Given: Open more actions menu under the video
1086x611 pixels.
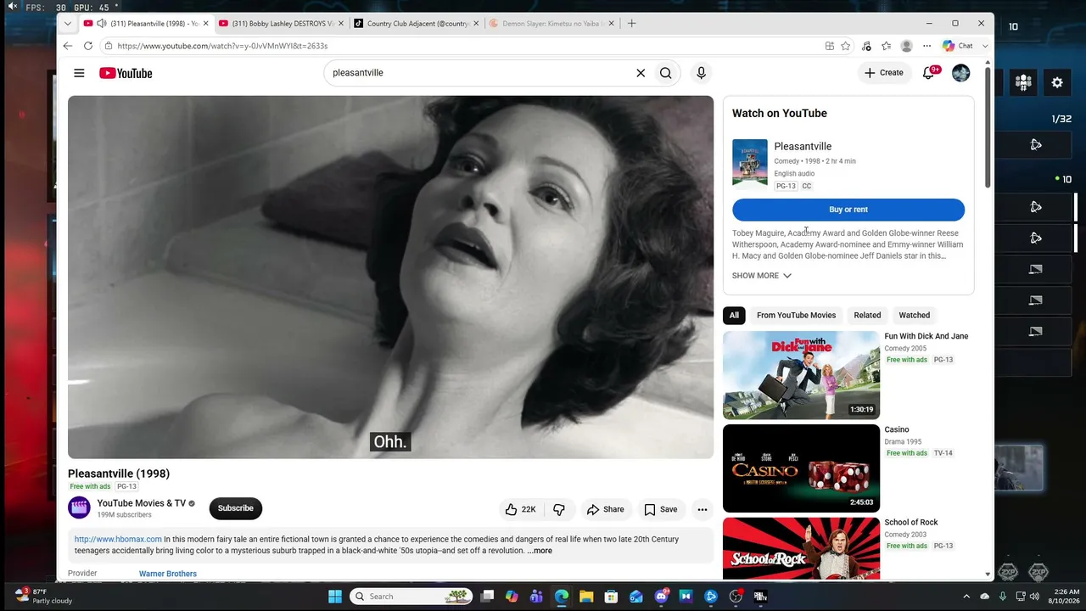Looking at the screenshot, I should pos(702,509).
